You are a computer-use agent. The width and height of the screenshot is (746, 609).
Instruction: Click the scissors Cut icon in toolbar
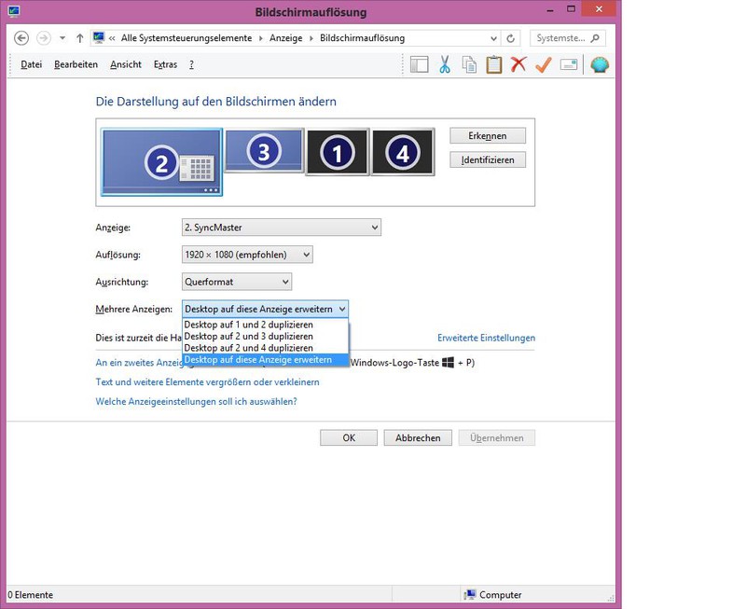point(445,64)
